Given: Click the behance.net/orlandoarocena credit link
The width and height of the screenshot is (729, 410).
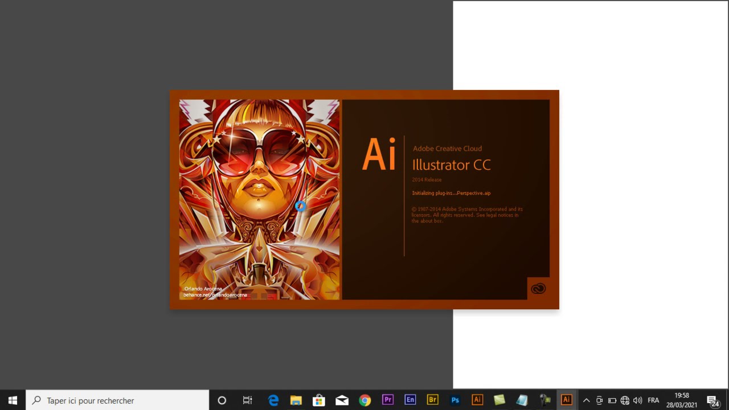Looking at the screenshot, I should coord(215,295).
